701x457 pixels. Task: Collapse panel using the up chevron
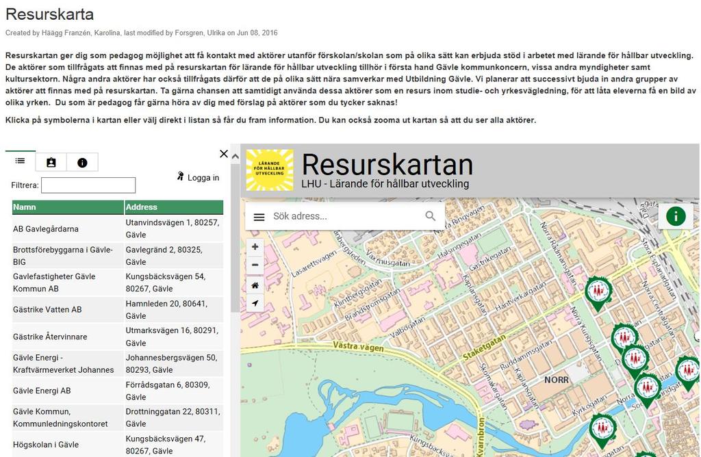click(235, 157)
